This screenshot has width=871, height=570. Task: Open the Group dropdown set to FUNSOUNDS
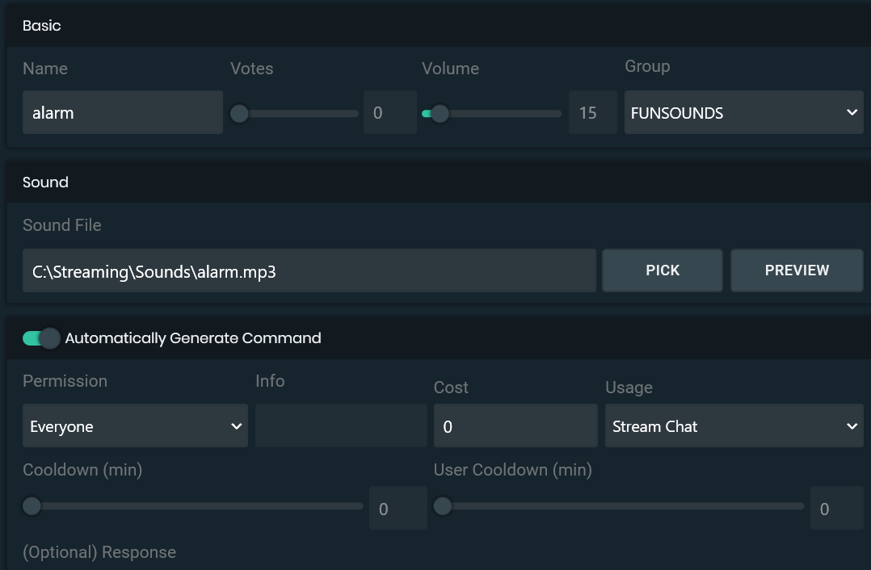click(x=743, y=113)
